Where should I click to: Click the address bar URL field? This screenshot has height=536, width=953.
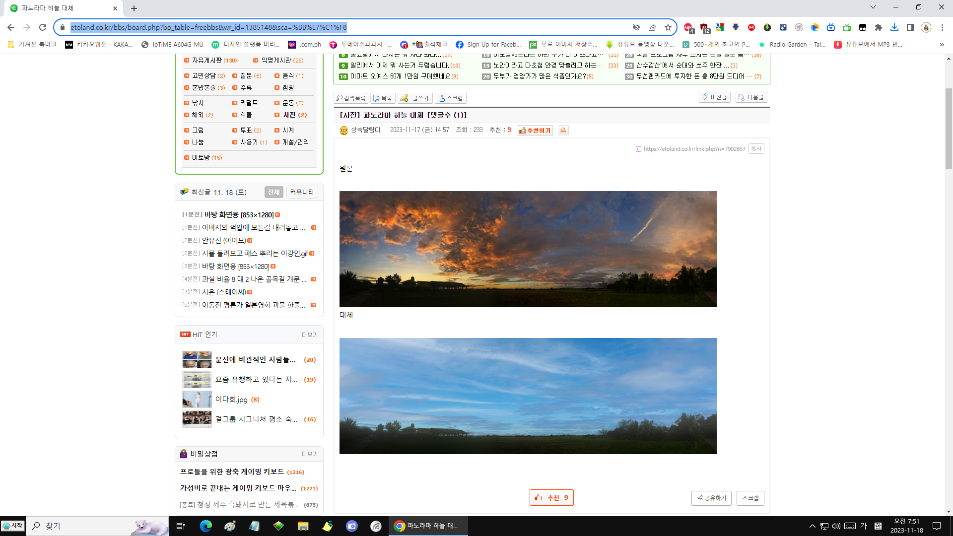[x=347, y=27]
